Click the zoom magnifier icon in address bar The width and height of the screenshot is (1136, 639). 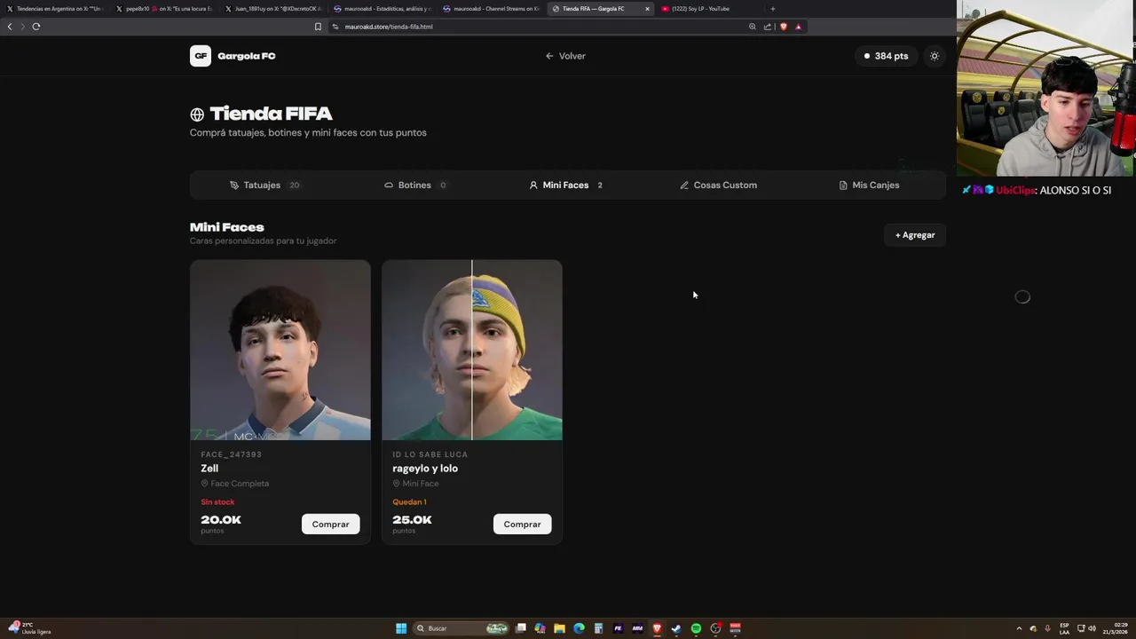753,27
